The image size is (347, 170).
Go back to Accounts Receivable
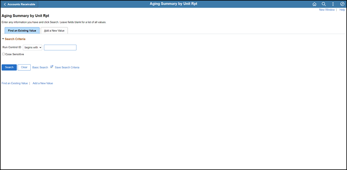pyautogui.click(x=20, y=4)
